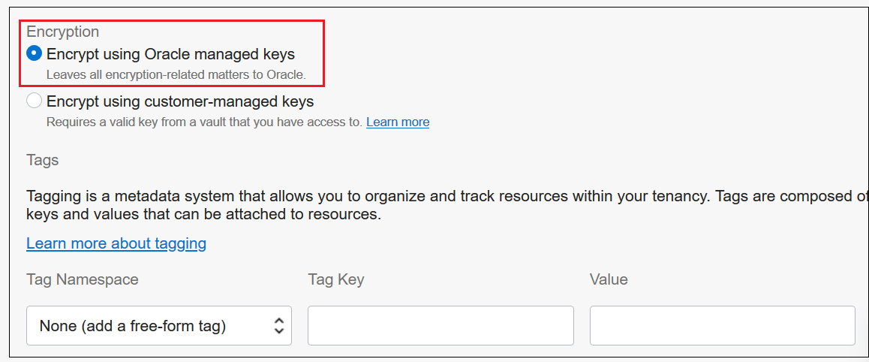Click 'keys and values that can be attached' line
The height and width of the screenshot is (362, 869).
[204, 215]
